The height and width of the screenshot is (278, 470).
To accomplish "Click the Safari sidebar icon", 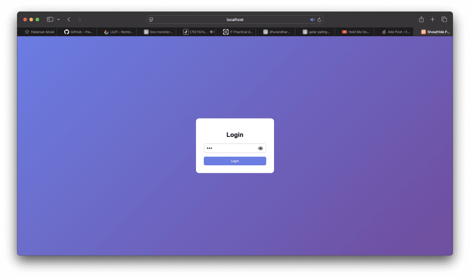I will 50,19.
